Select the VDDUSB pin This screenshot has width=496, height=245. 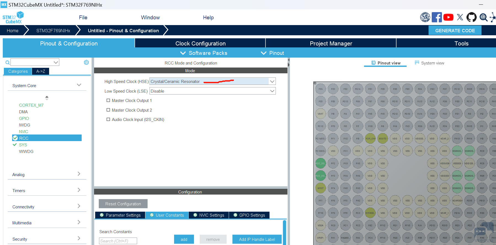pos(444,163)
